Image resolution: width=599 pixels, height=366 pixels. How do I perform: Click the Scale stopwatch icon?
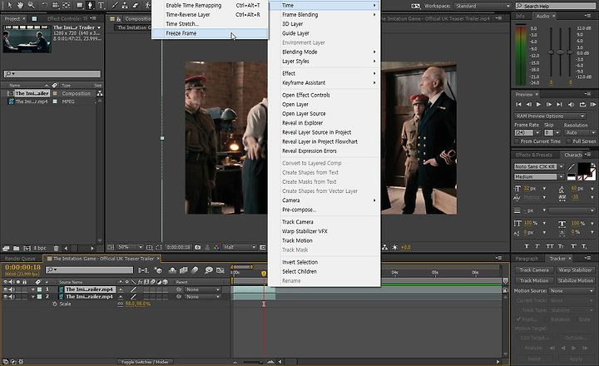(55, 304)
